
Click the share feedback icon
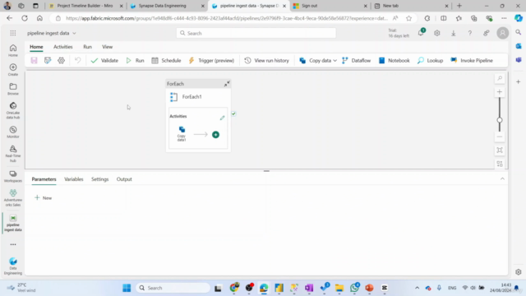[486, 33]
